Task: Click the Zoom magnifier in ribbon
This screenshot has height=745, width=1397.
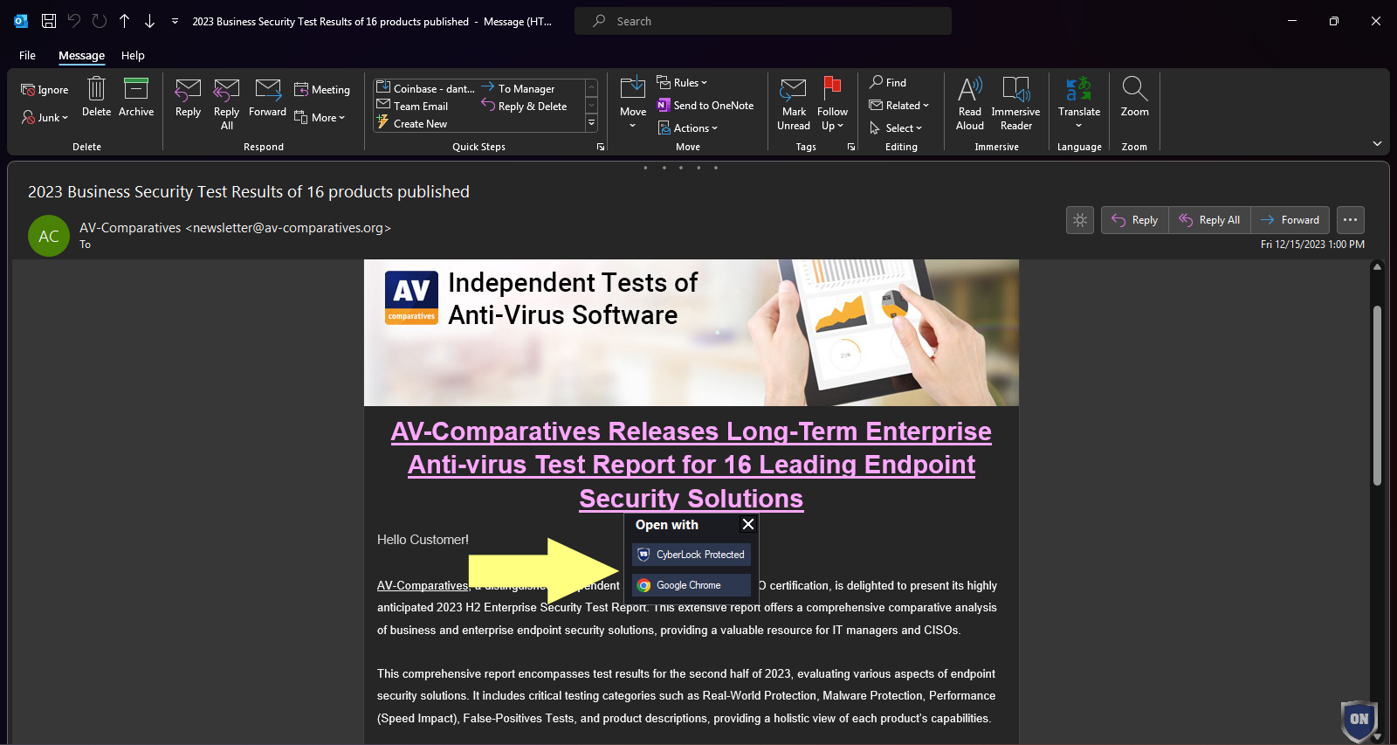Action: [x=1134, y=97]
